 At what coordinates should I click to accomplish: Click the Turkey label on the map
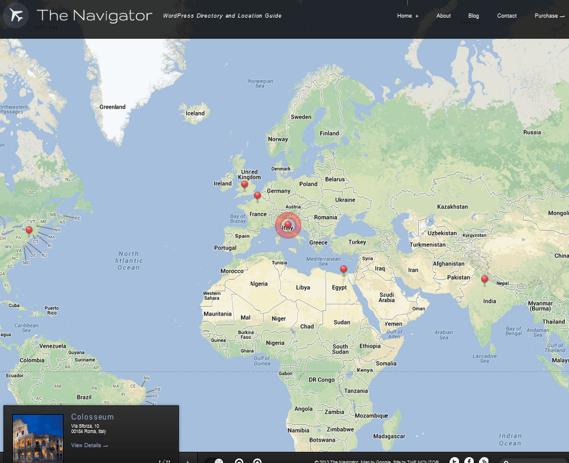357,242
